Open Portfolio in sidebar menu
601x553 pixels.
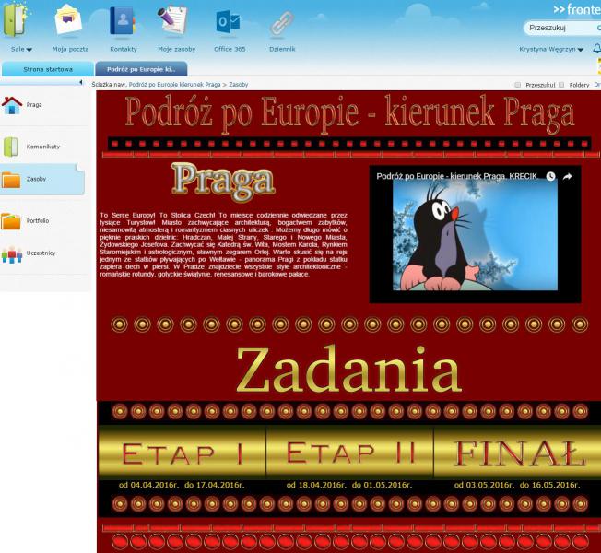click(x=38, y=221)
